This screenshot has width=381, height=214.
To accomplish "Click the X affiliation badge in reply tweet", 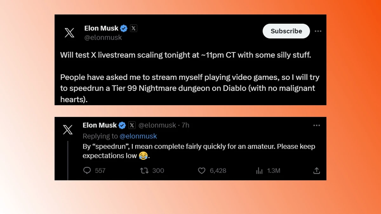I will click(x=132, y=125).
